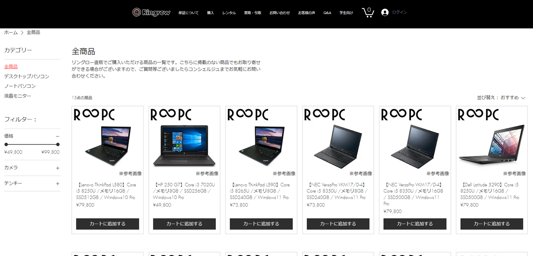This screenshot has height=256, width=533.
Task: Expand the テンキー filter
Action: point(57,183)
